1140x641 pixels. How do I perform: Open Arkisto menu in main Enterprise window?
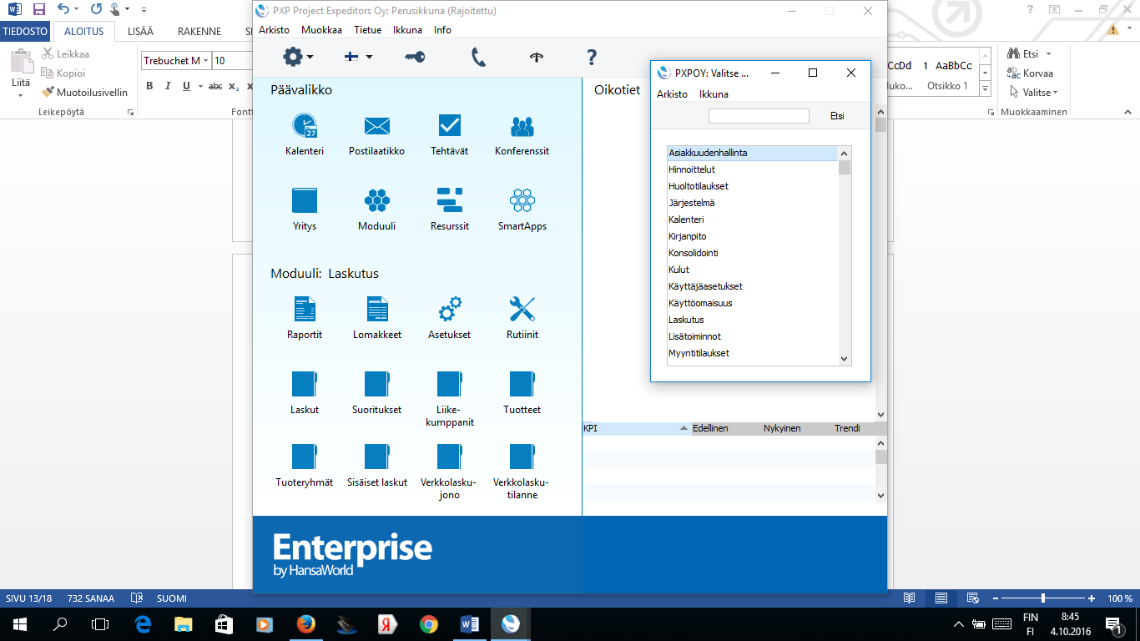274,29
